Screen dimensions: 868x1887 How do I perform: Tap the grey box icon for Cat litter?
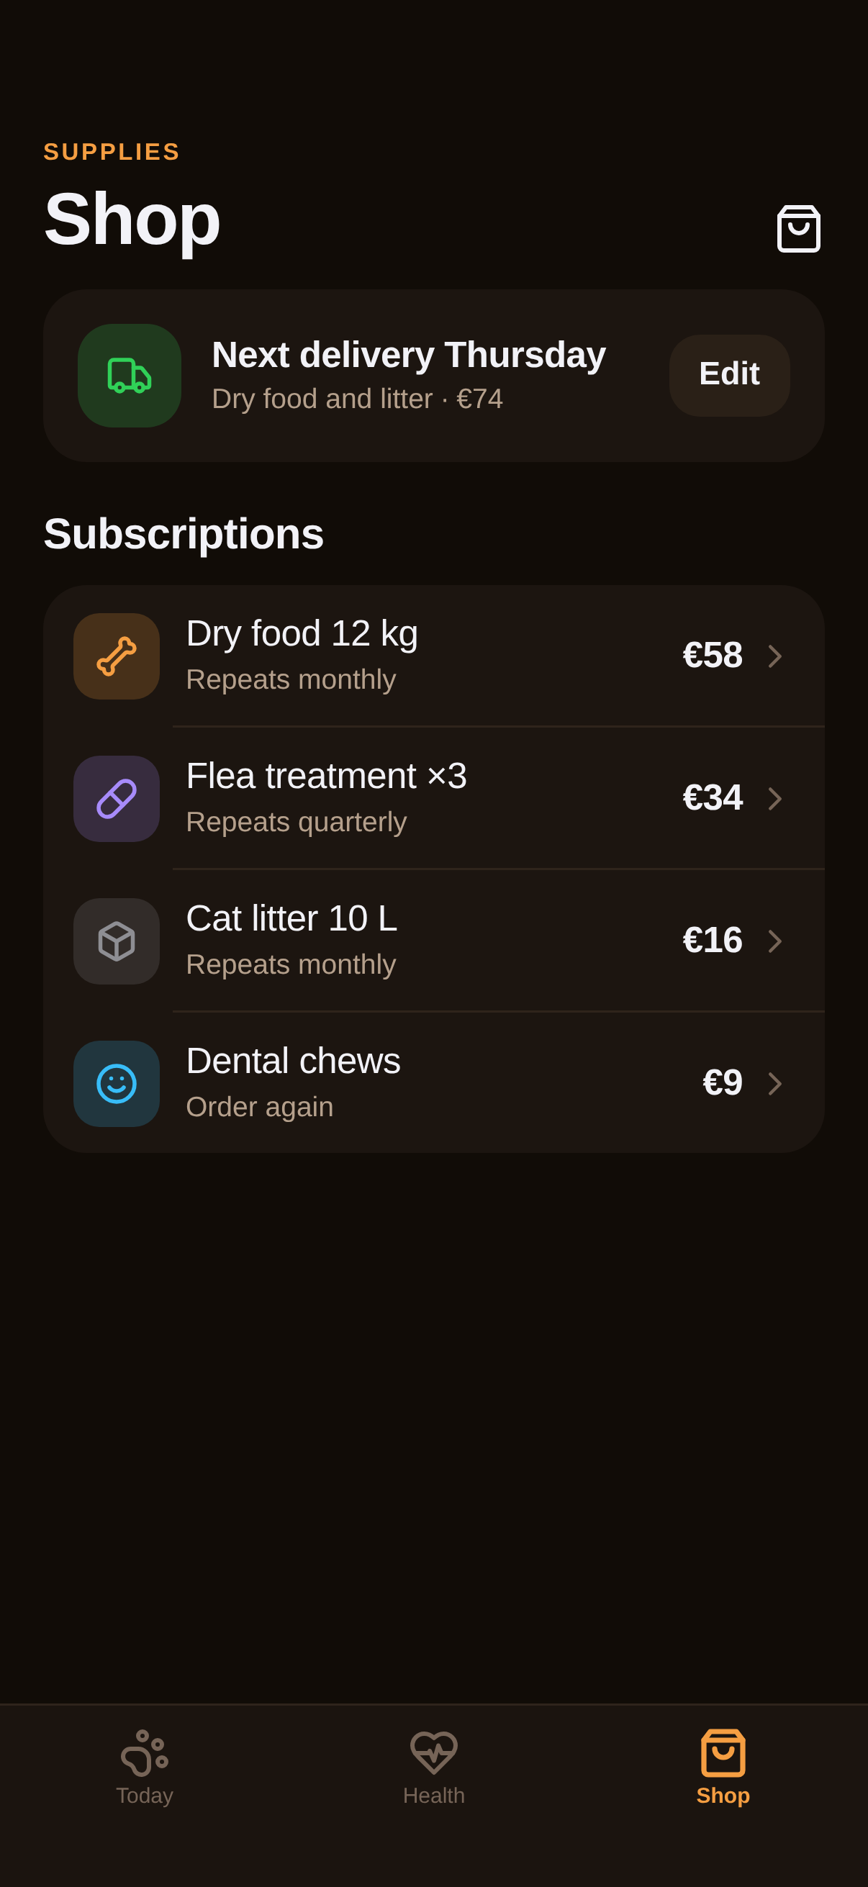tap(117, 941)
